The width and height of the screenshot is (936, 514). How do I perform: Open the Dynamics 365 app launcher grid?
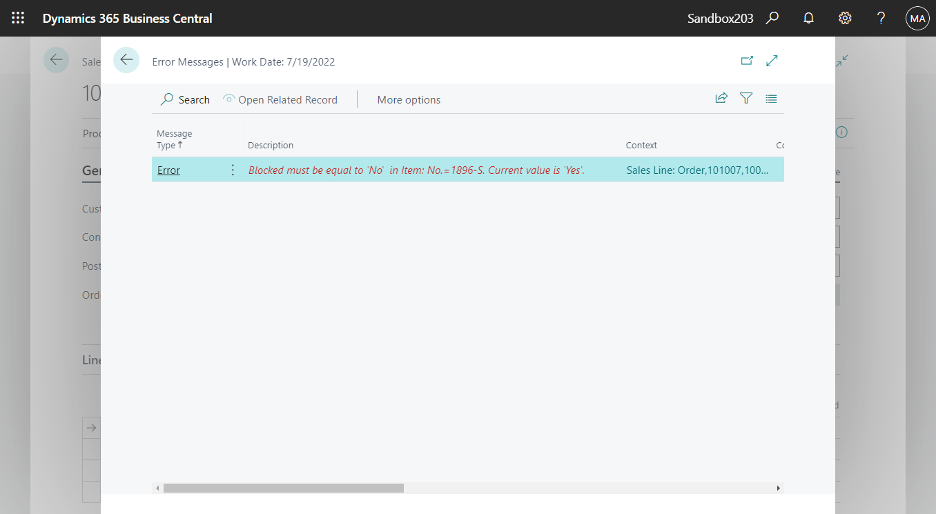click(x=17, y=17)
